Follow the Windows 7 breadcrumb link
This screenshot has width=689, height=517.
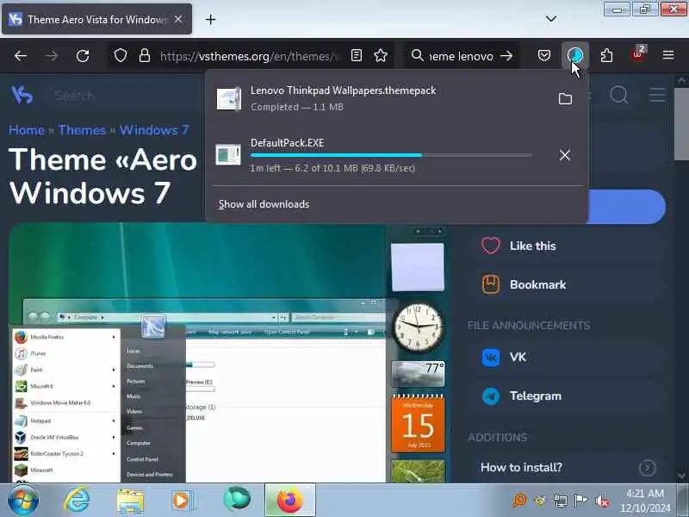[x=154, y=130]
